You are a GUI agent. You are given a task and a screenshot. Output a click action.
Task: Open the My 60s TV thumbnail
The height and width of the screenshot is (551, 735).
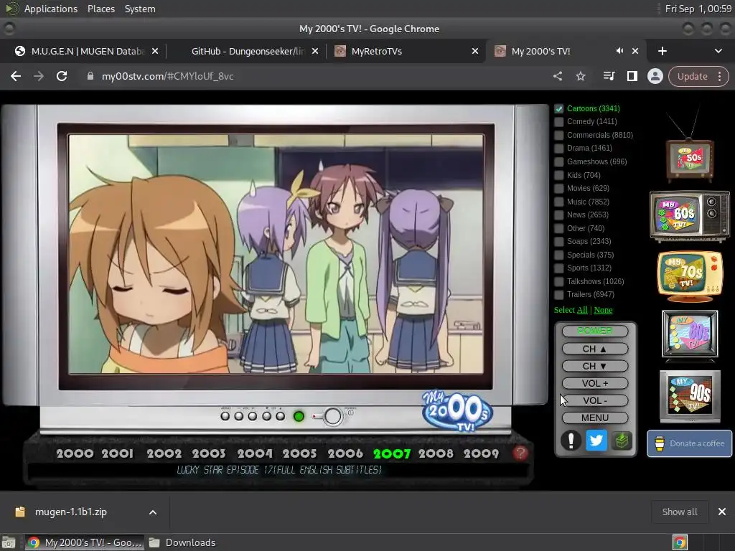click(690, 216)
